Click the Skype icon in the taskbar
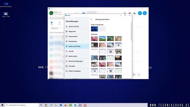The width and height of the screenshot is (190, 107). coord(75,105)
